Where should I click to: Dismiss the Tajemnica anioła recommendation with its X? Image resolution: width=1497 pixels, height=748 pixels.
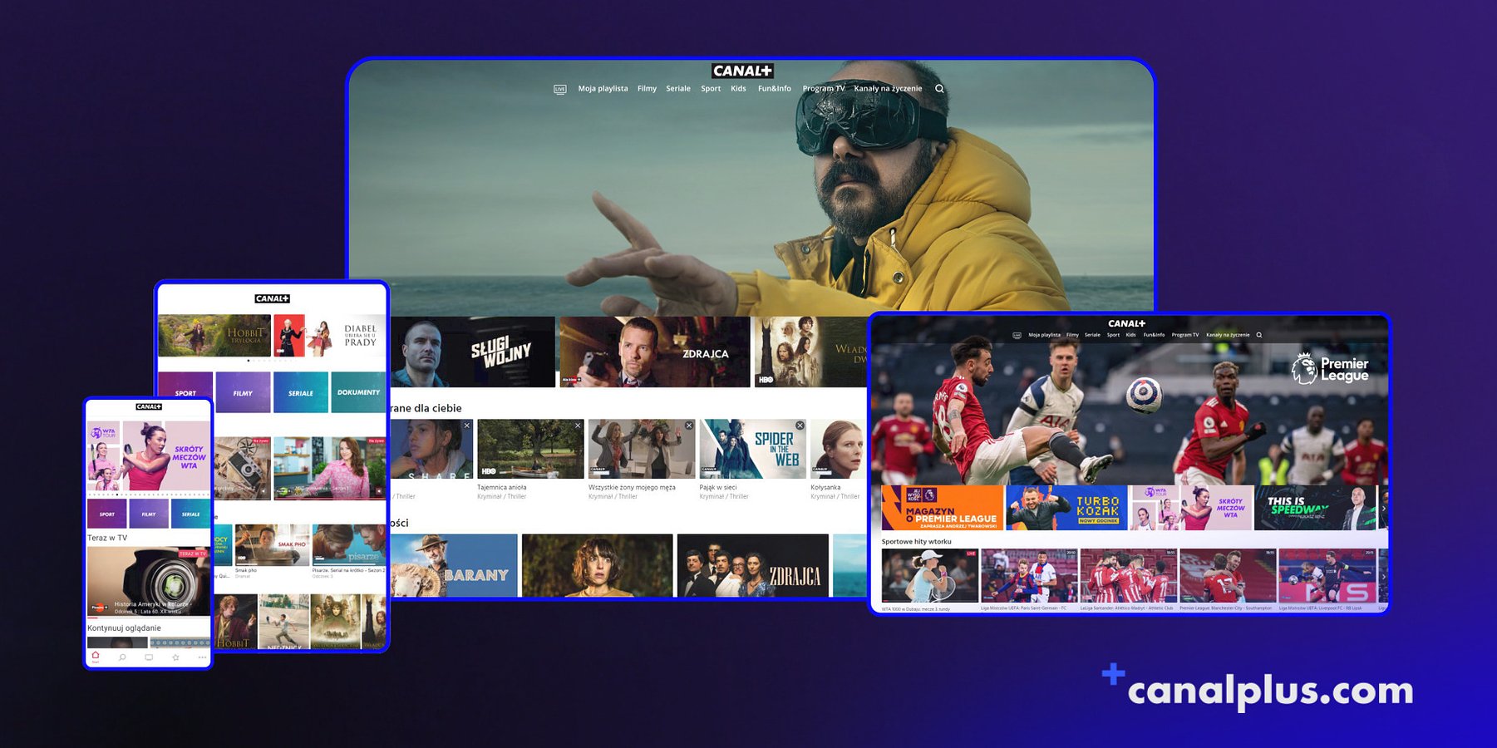(578, 426)
